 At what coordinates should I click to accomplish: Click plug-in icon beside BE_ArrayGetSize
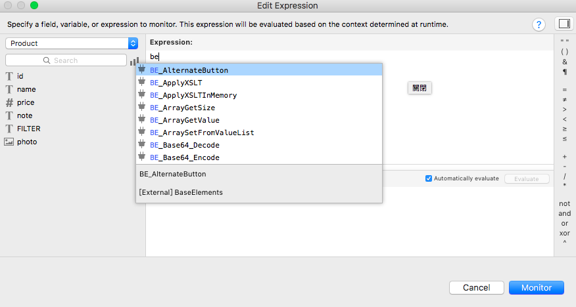pos(142,107)
